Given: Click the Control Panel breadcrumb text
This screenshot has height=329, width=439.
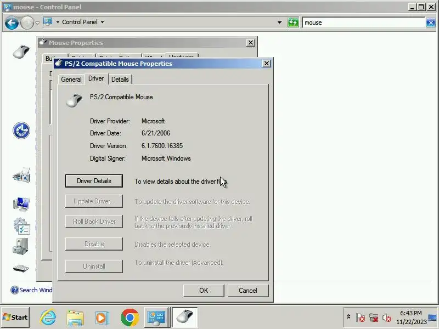Looking at the screenshot, I should coord(80,22).
